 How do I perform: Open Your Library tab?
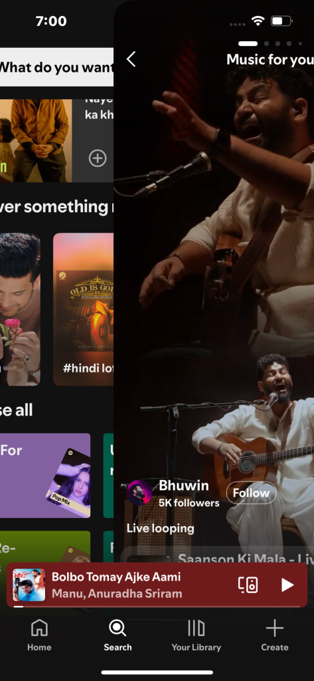(196, 635)
